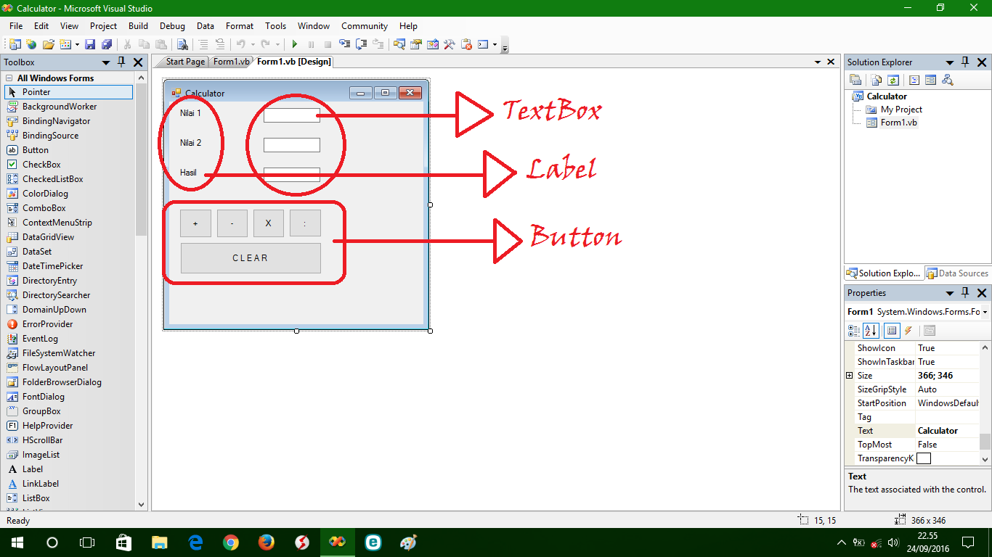Open the Debug menu

pos(172,25)
